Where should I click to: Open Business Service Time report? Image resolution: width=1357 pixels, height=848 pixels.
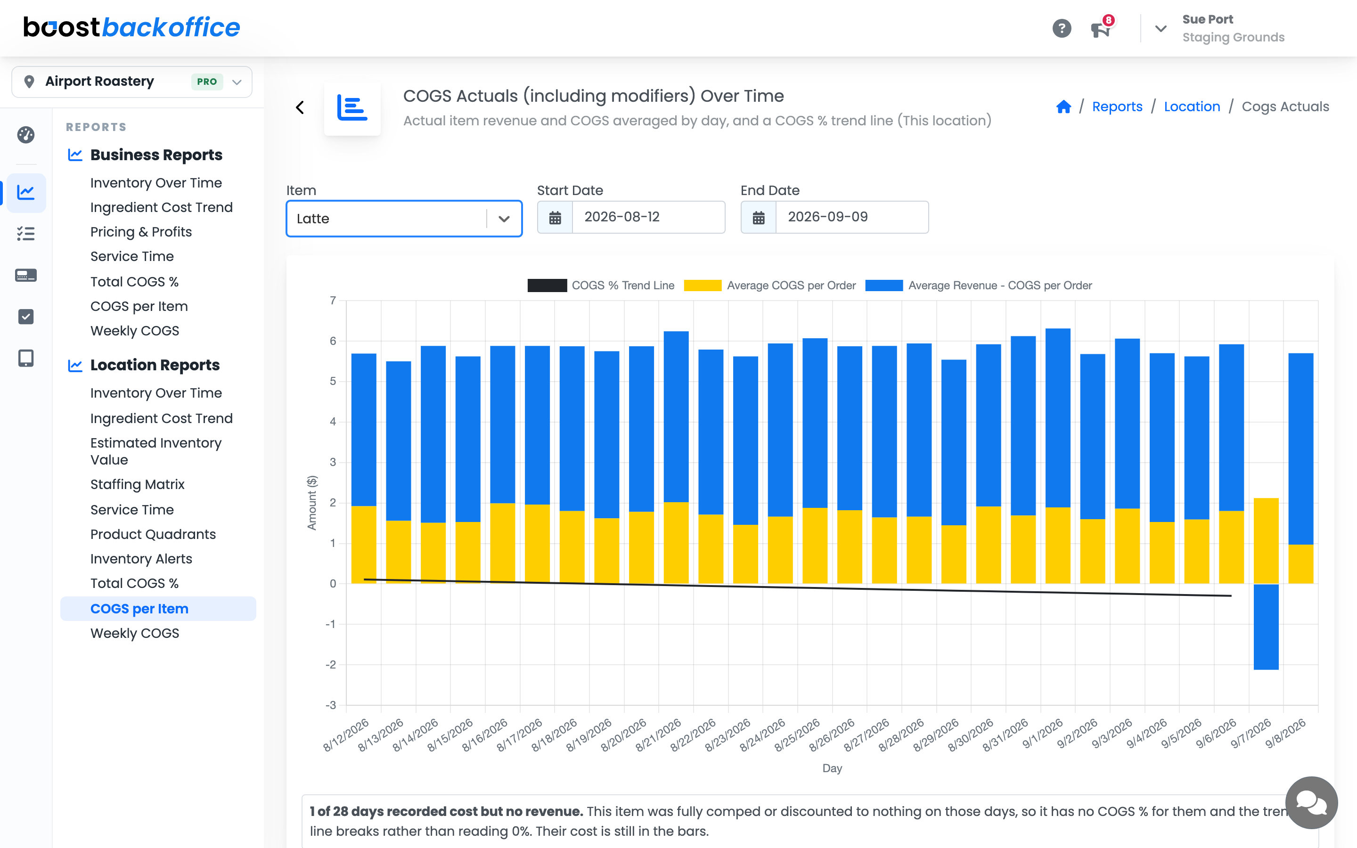point(132,256)
